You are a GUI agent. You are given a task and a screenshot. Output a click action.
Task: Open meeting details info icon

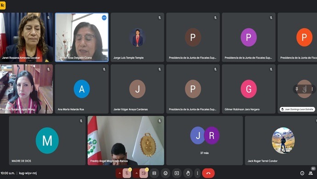[x=302, y=173]
